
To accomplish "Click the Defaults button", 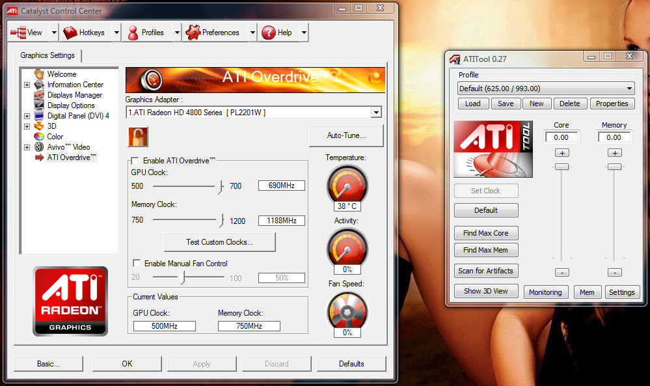I will point(351,364).
